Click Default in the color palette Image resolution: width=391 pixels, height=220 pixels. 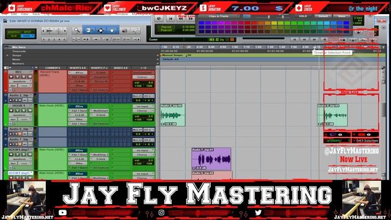pyautogui.click(x=323, y=16)
